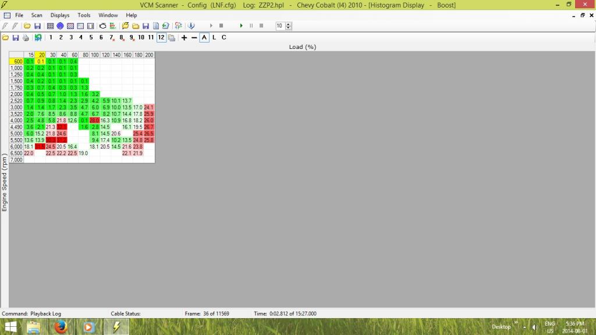Increase the playback speed stepper value
596x335 pixels.
289,24
